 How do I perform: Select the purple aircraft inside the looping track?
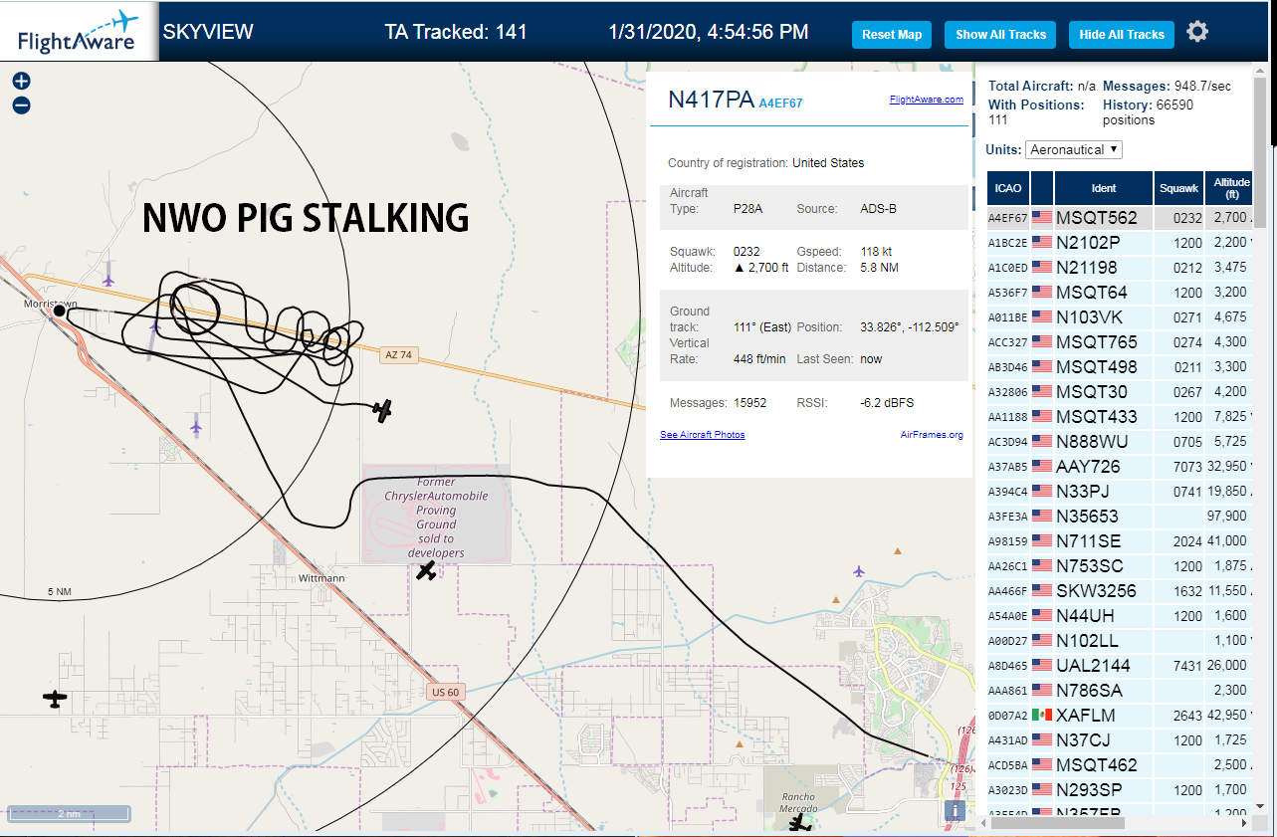(154, 326)
